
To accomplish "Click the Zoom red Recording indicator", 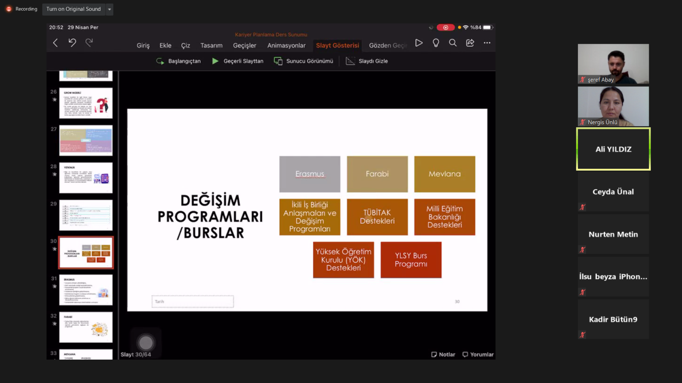I will tap(9, 9).
